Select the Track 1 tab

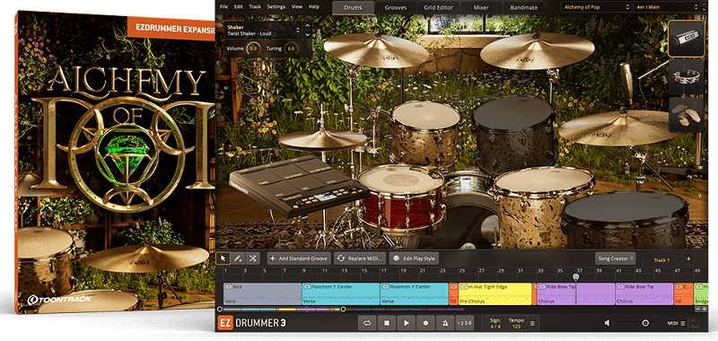tap(661, 259)
